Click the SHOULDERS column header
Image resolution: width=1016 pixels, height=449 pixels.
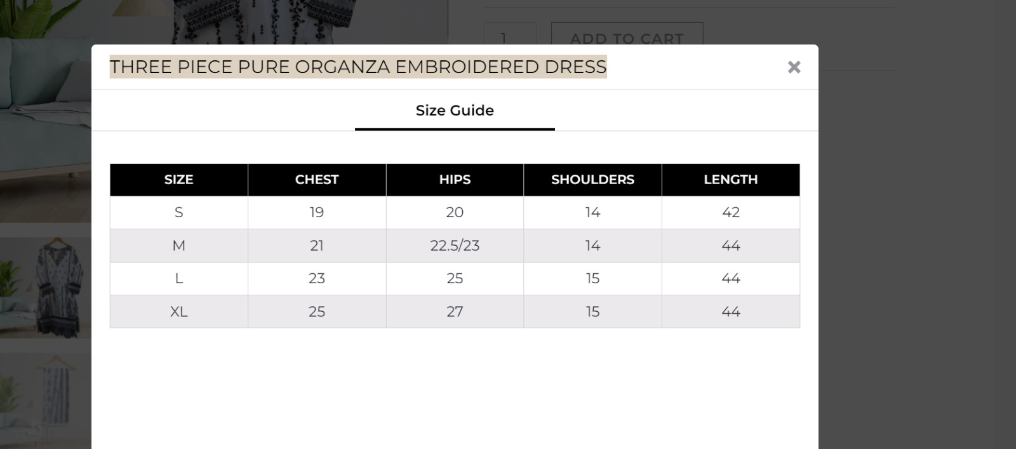(x=592, y=180)
